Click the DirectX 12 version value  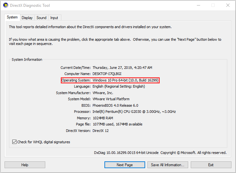point(101,131)
